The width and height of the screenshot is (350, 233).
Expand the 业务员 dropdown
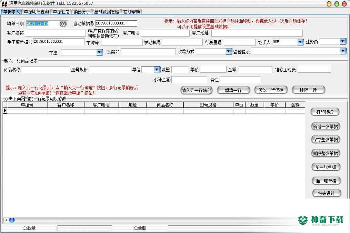point(343,41)
